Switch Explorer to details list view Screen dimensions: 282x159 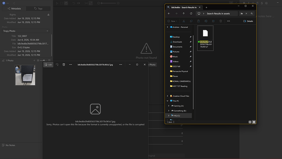click(250, 122)
